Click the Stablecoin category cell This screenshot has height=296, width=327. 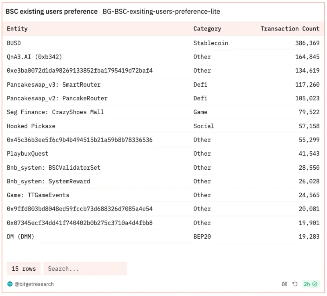coord(211,43)
